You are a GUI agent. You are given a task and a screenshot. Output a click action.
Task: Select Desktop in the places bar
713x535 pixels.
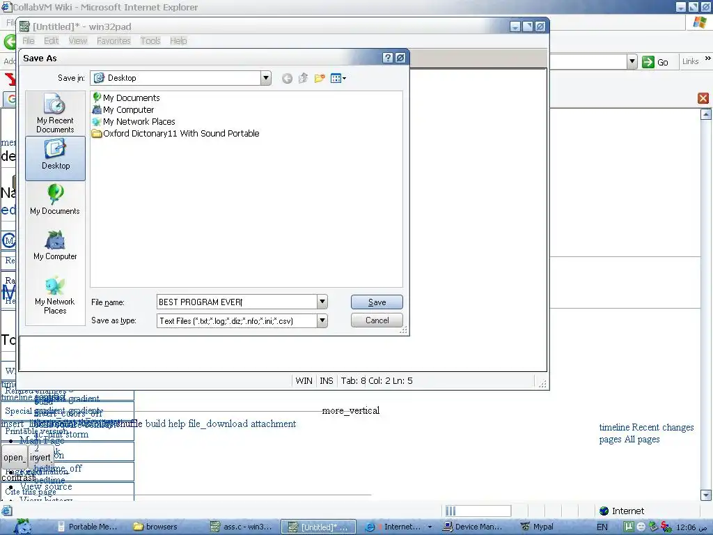tap(56, 158)
